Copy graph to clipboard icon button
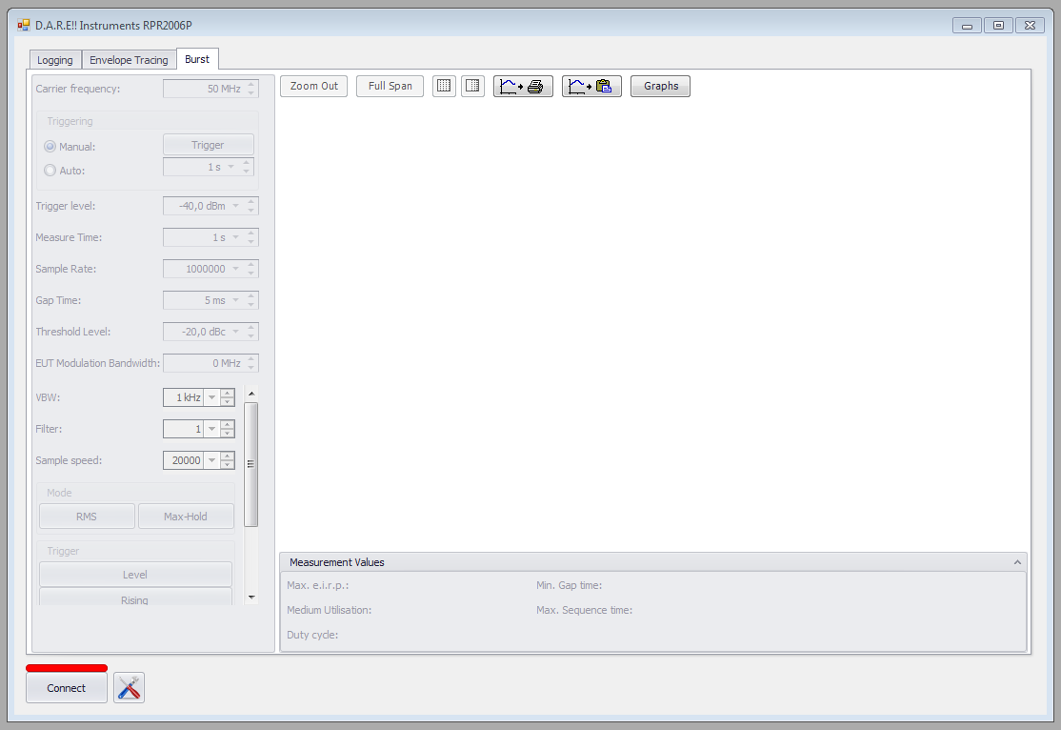 coord(591,86)
